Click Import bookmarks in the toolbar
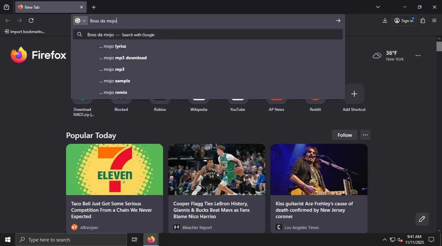Screen dimensions: 442x246 point(24,31)
